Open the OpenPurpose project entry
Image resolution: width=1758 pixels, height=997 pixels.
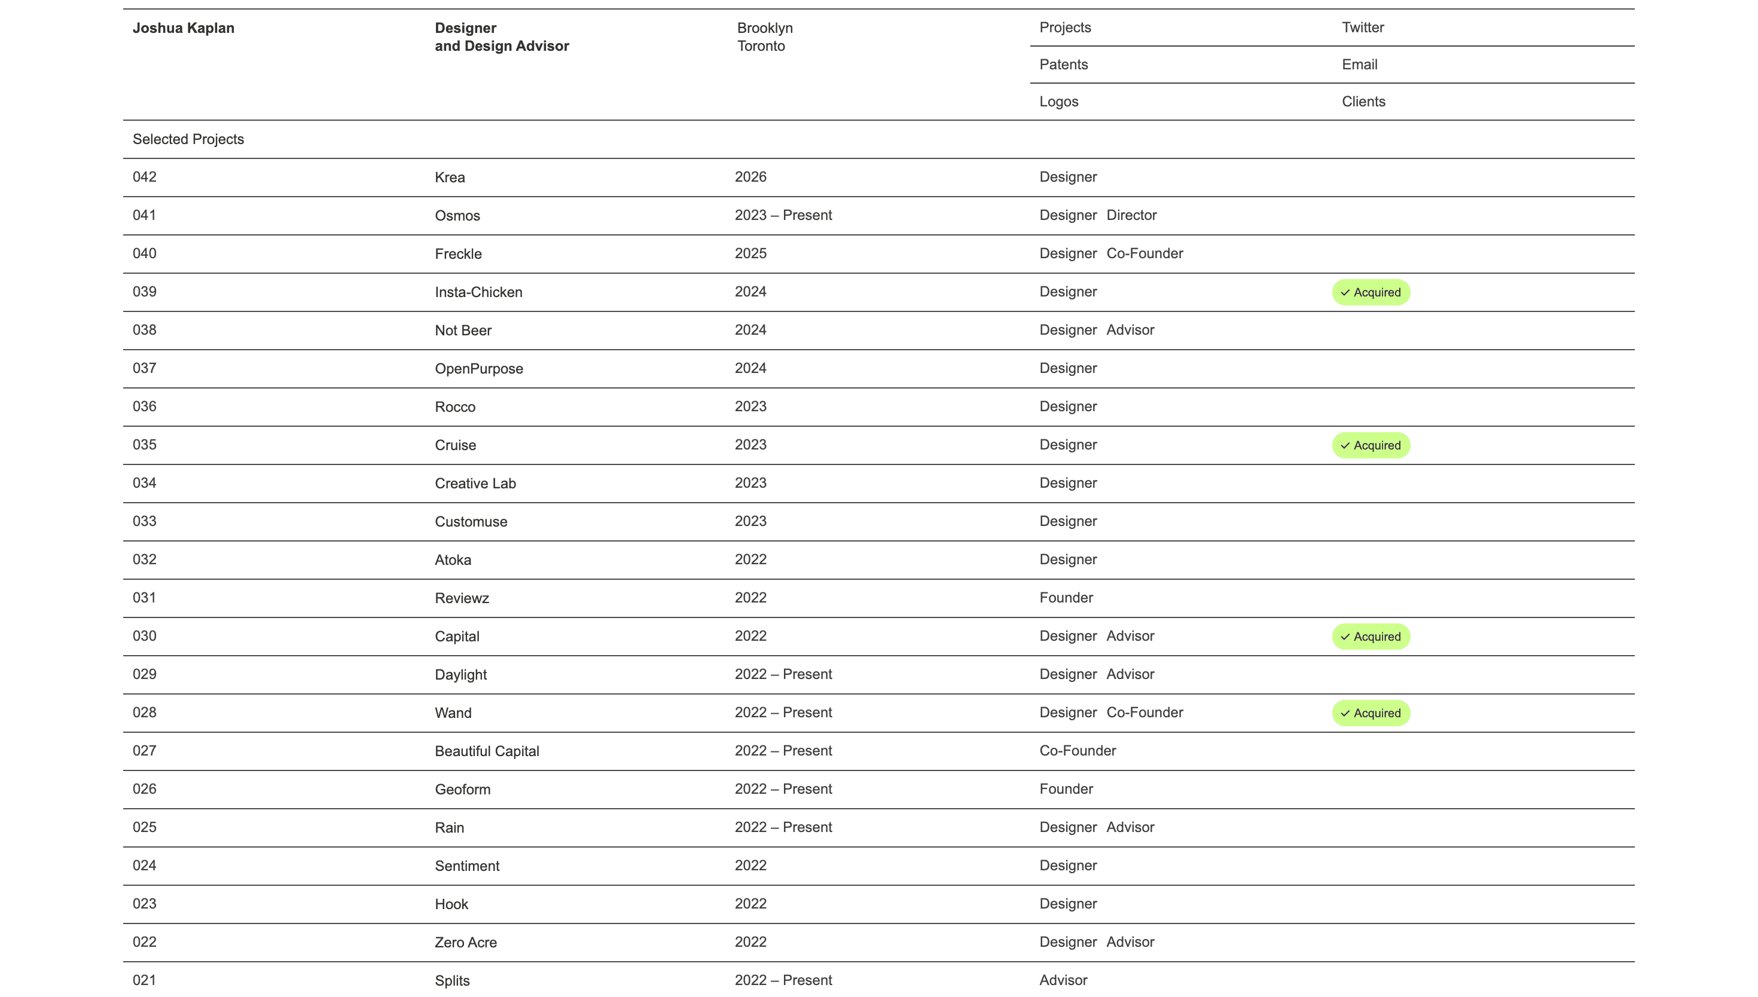click(x=479, y=369)
